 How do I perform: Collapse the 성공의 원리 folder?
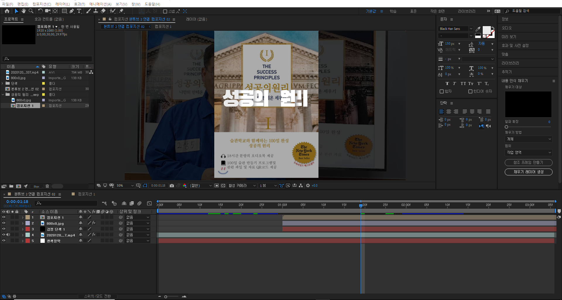(3, 95)
